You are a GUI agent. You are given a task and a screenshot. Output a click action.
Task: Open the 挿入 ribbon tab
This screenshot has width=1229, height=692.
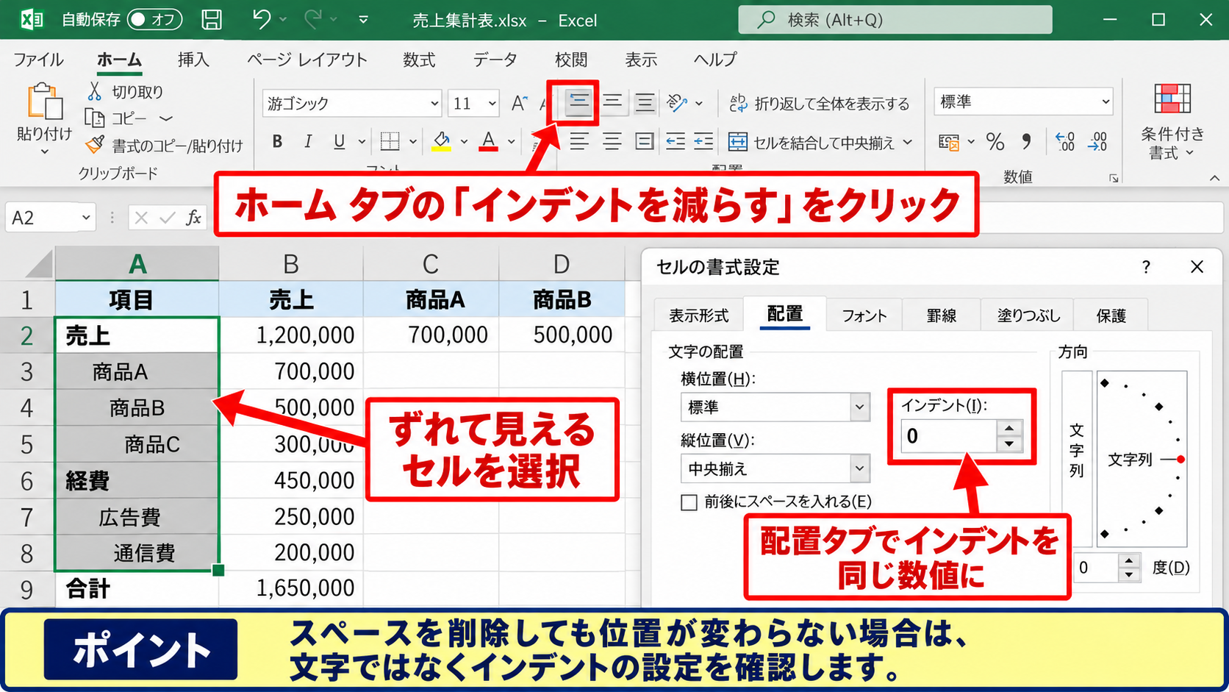point(193,60)
